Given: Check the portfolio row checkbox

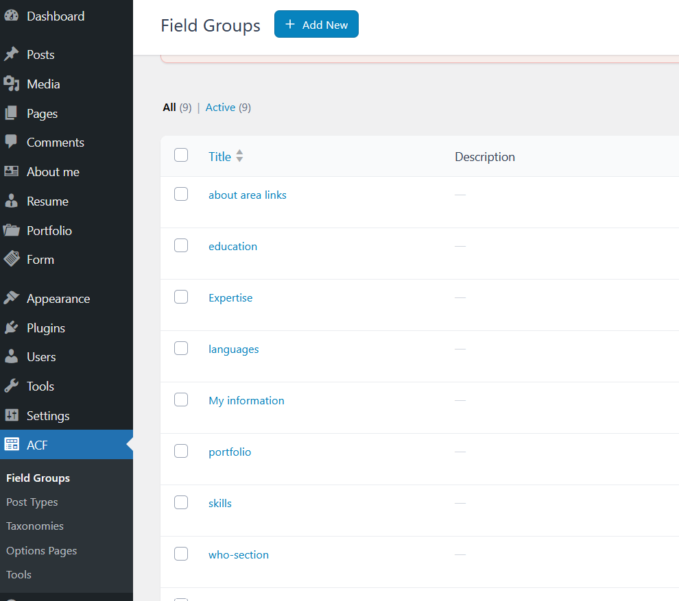Looking at the screenshot, I should tap(181, 451).
